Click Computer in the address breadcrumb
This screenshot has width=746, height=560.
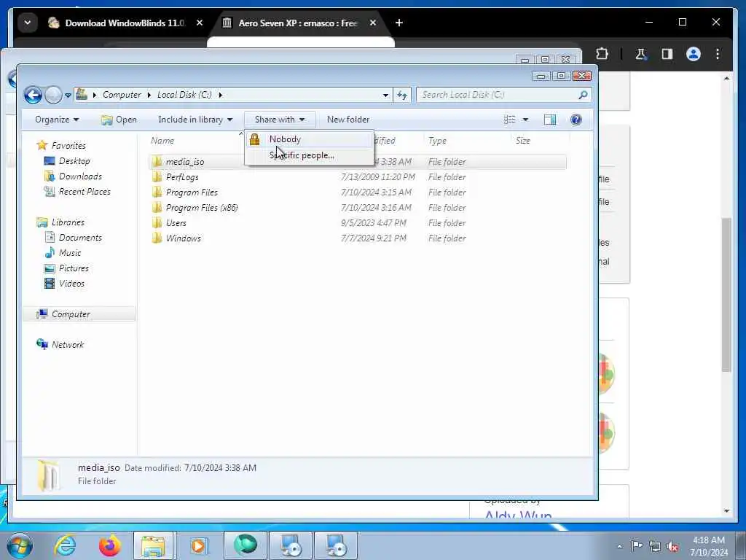pos(122,95)
